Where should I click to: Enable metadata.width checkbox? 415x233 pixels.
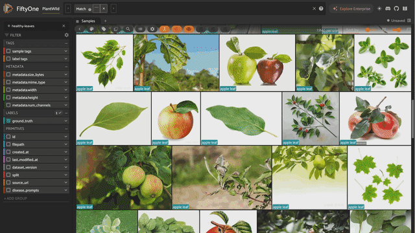point(8,90)
